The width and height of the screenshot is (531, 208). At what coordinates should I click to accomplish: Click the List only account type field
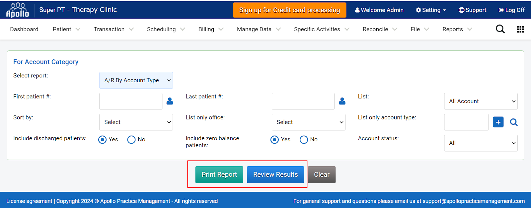(466, 122)
